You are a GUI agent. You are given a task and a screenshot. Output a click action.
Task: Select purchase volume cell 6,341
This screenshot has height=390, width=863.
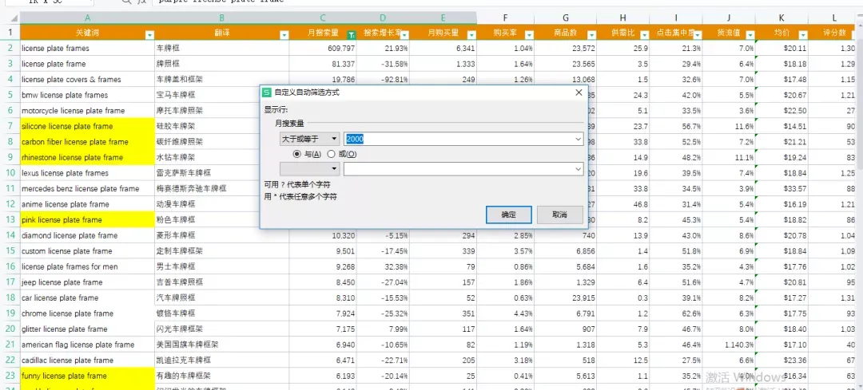(x=443, y=49)
